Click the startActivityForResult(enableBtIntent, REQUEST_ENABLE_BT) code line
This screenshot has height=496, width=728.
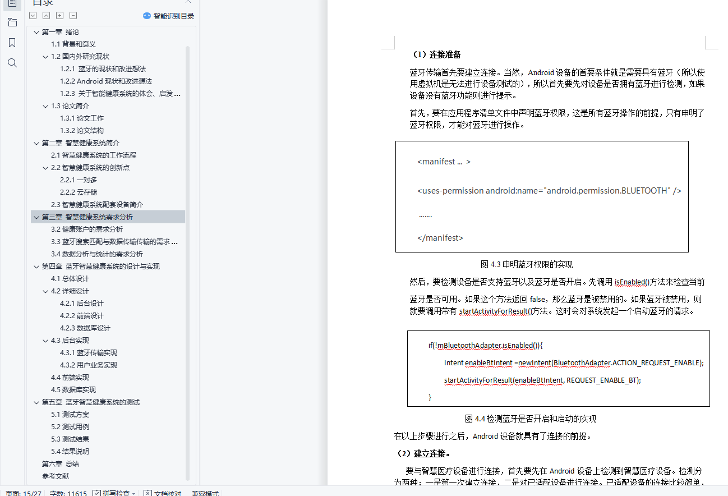coord(542,380)
